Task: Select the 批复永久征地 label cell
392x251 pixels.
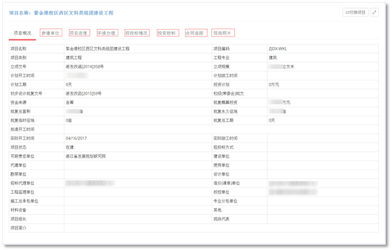Action: pyautogui.click(x=240, y=111)
